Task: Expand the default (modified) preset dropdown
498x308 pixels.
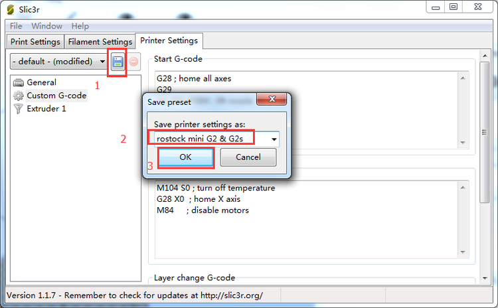Action: 58,61
